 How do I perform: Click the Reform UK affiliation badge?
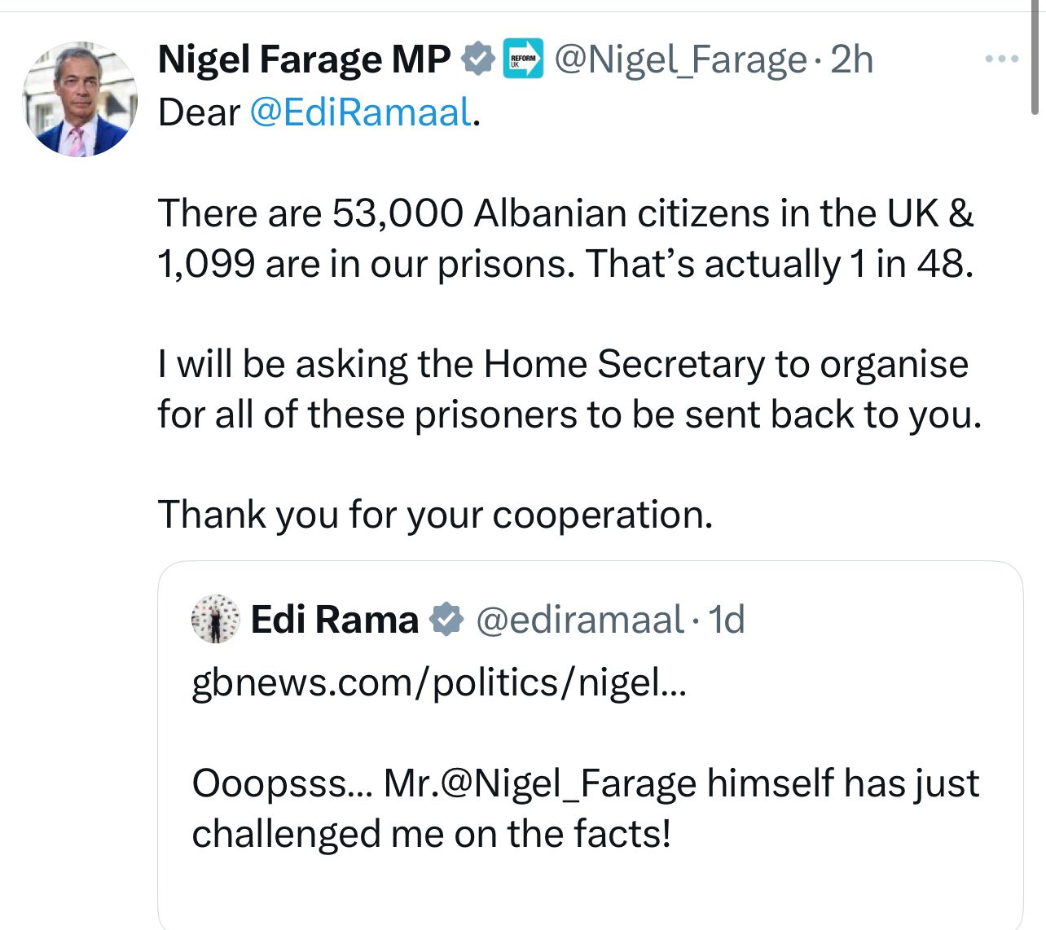pyautogui.click(x=523, y=59)
